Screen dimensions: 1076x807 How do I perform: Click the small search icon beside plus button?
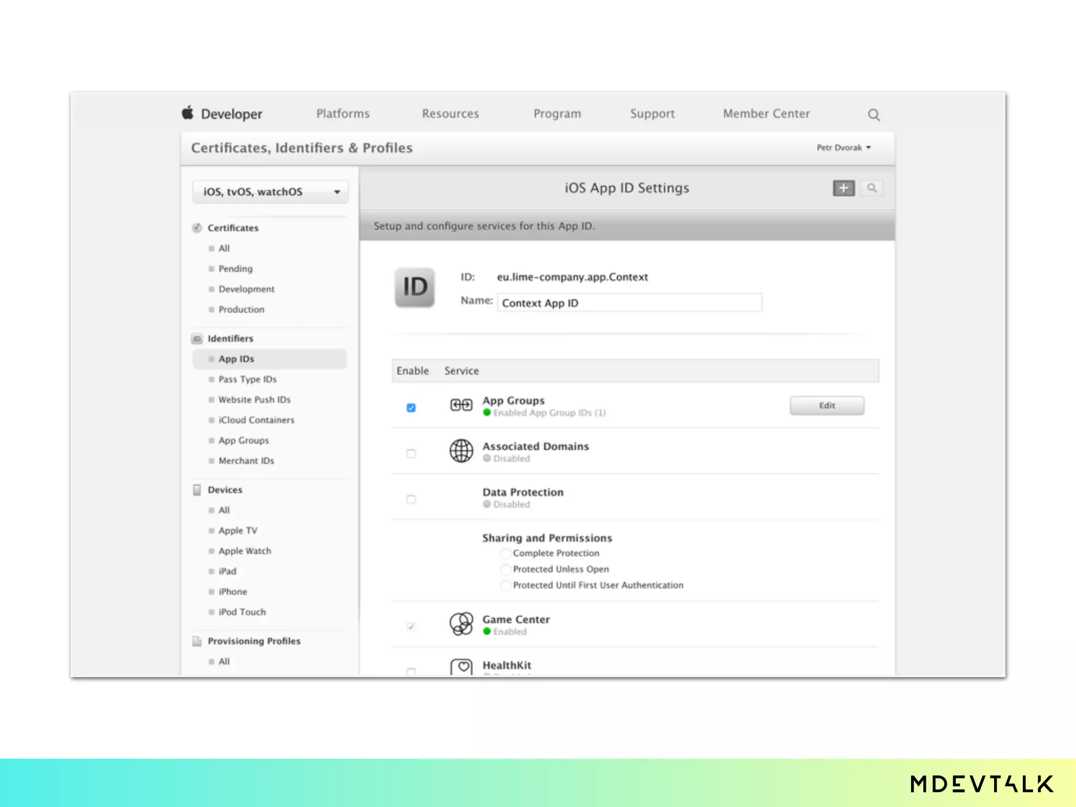pos(872,188)
